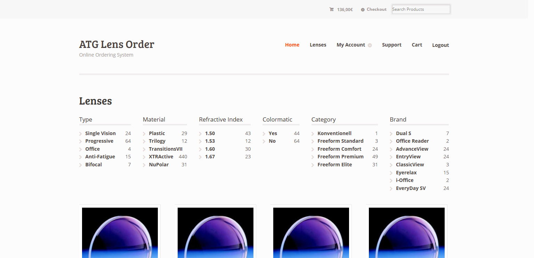
Task: Filter by Freeform Standard category
Action: [x=340, y=141]
